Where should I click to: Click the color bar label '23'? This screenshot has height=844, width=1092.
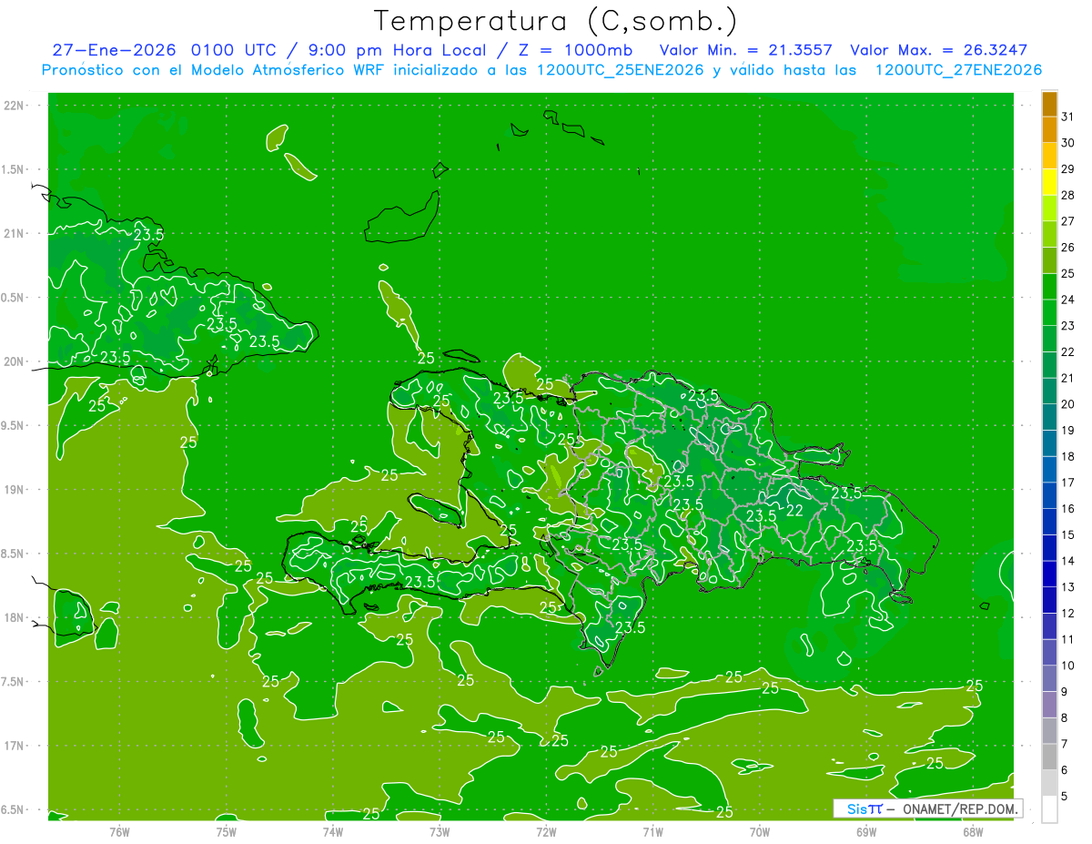click(1068, 326)
